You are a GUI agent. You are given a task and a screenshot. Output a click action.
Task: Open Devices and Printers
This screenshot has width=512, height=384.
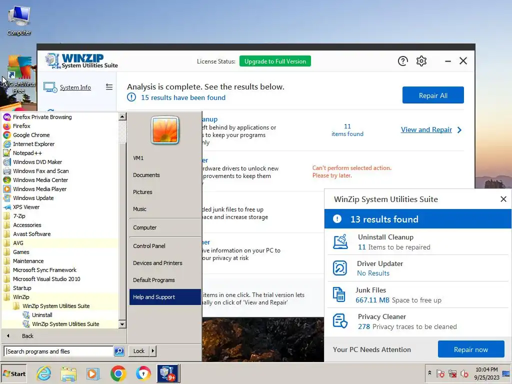click(x=157, y=263)
